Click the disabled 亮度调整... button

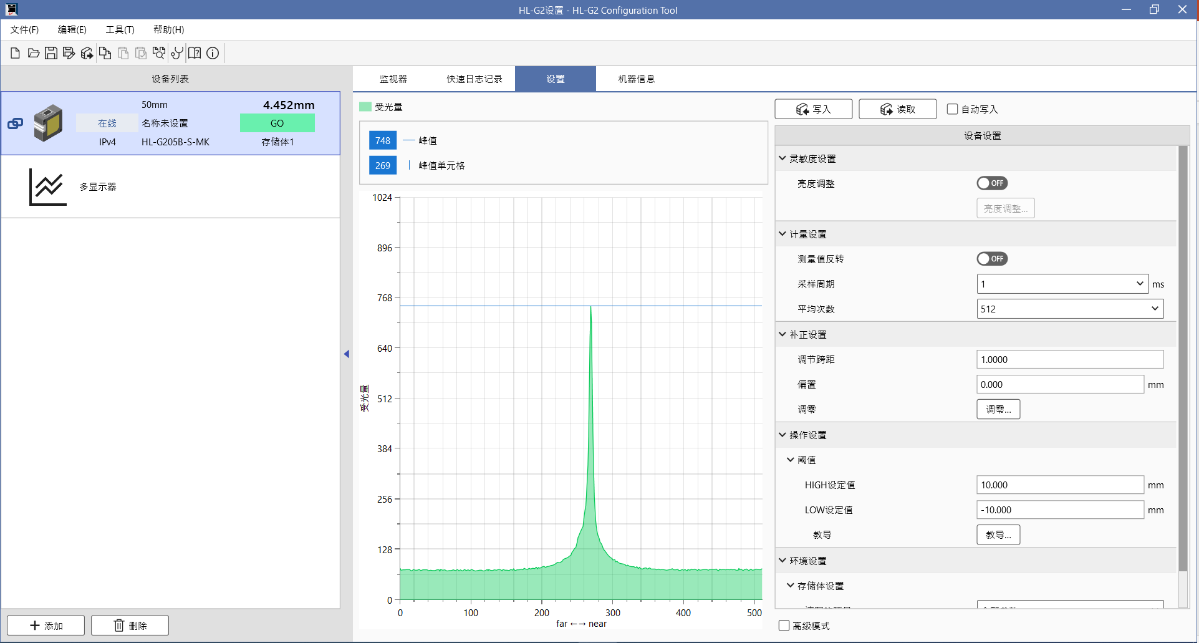[1006, 208]
